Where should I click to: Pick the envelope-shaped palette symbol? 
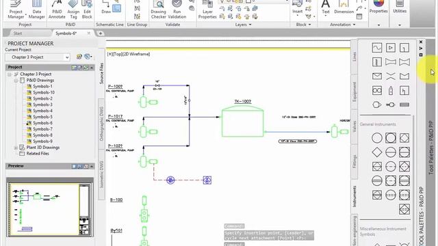(x=377, y=76)
